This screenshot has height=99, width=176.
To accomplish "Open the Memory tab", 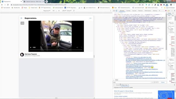I will [155, 11].
